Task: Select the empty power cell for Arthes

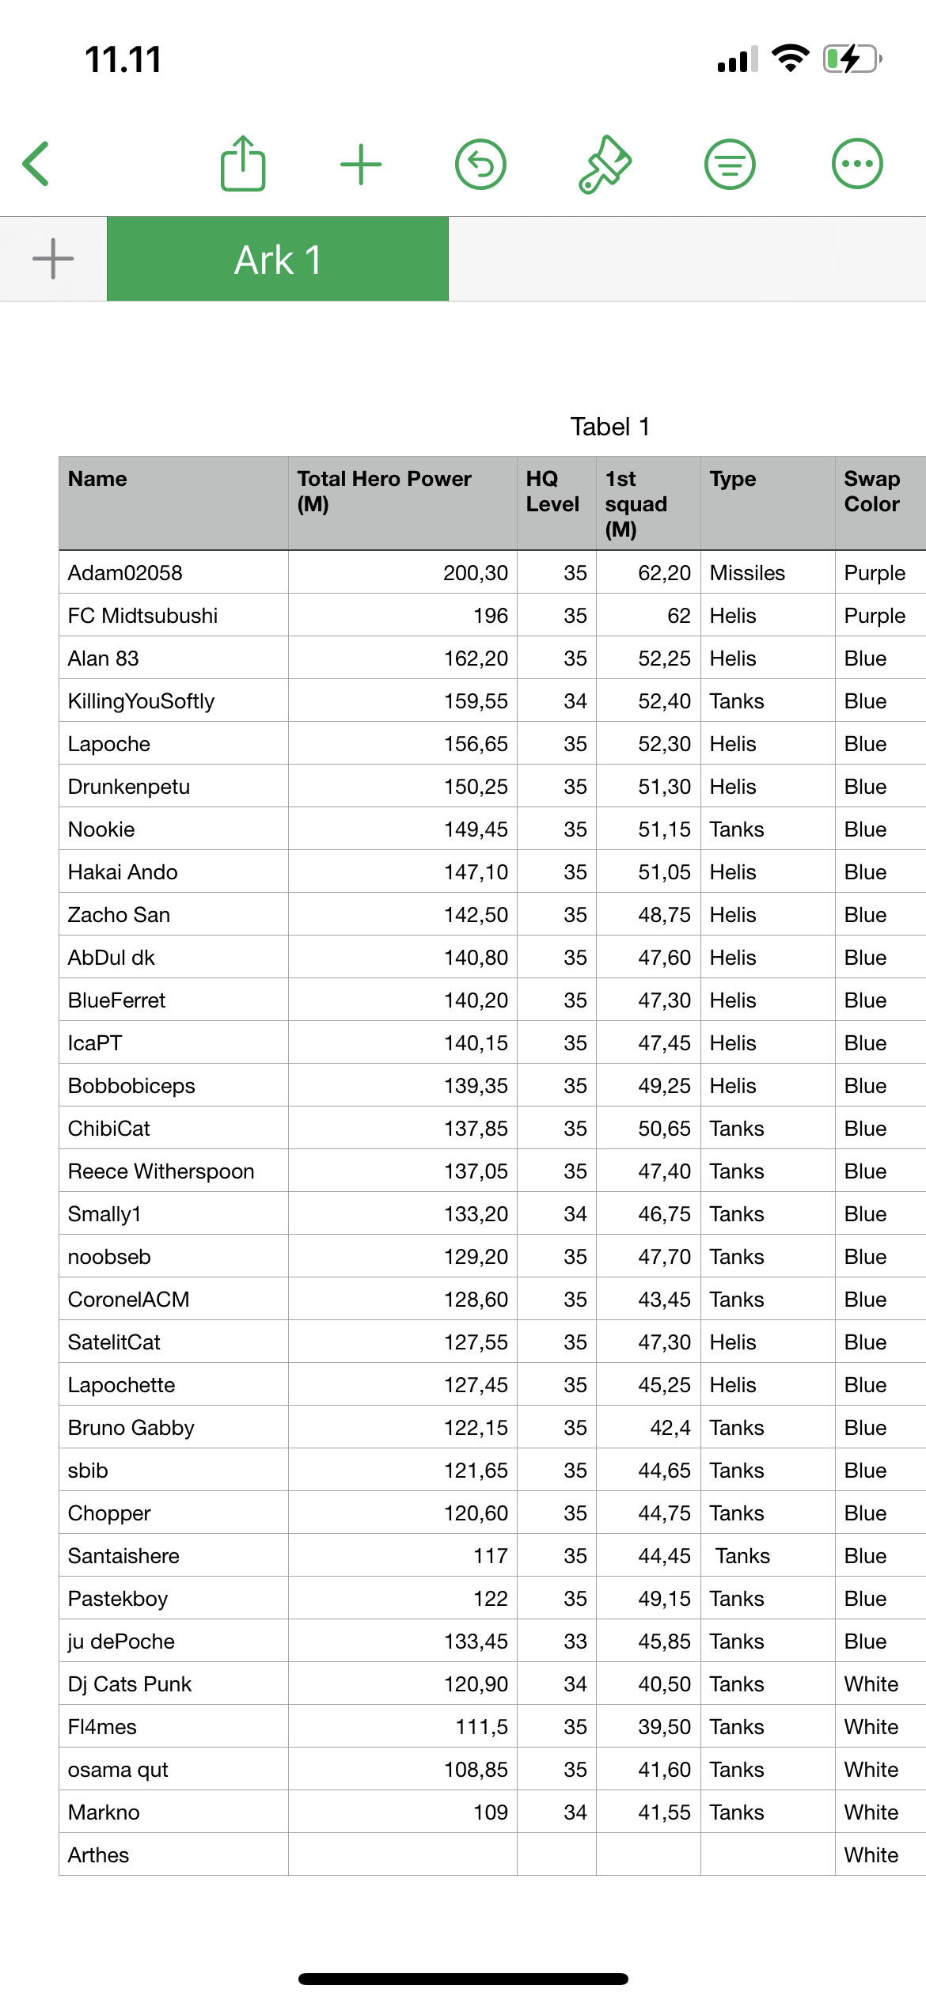Action: pos(402,1854)
